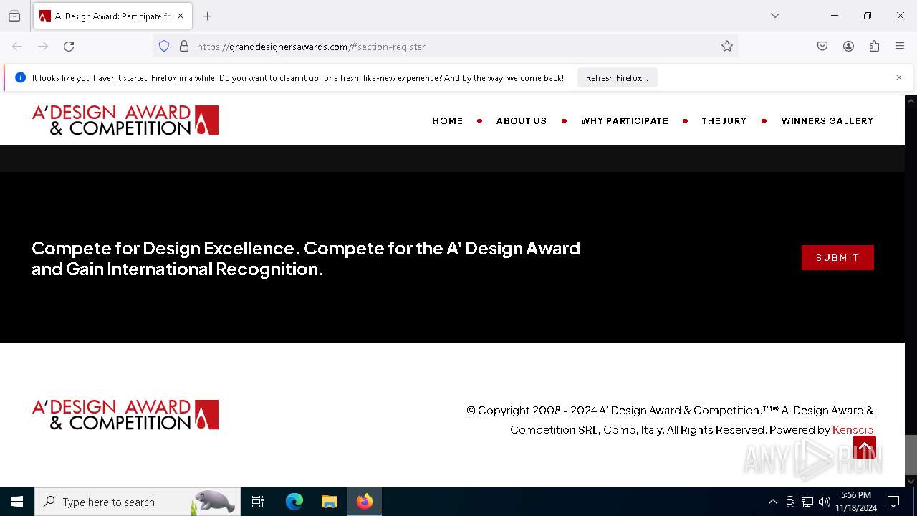Bookmark this page with star icon

727,47
